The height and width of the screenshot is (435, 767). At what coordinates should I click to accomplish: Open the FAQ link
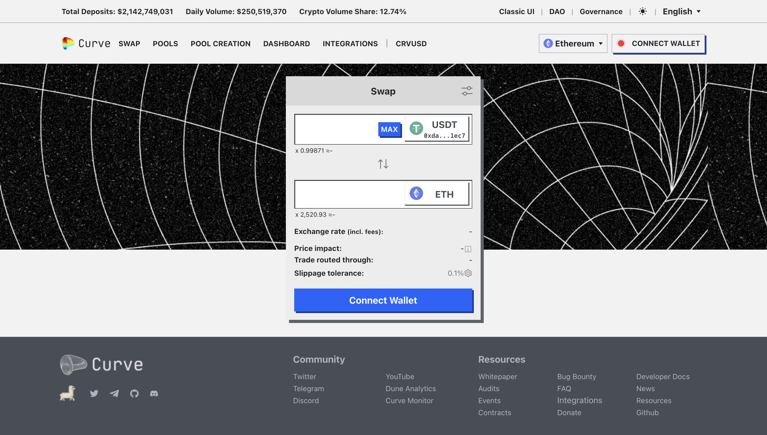point(564,389)
